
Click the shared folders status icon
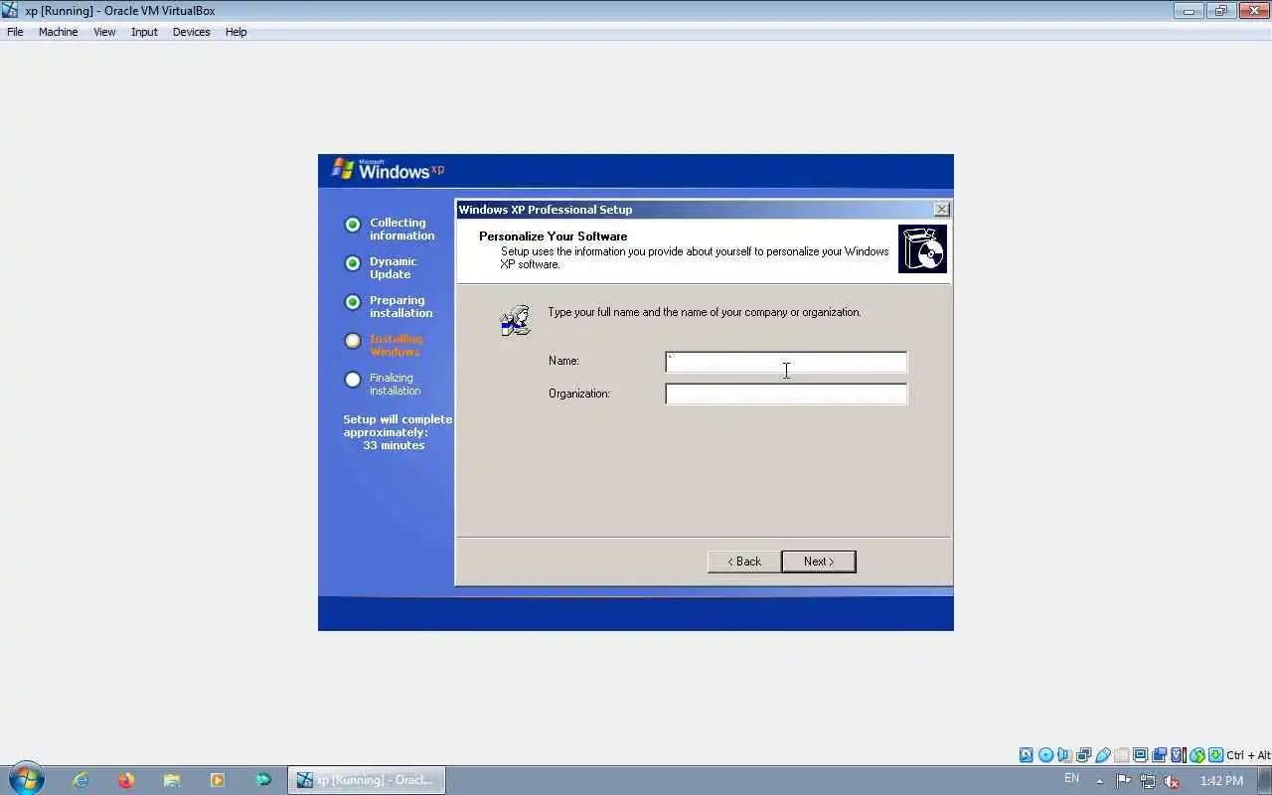[1121, 755]
